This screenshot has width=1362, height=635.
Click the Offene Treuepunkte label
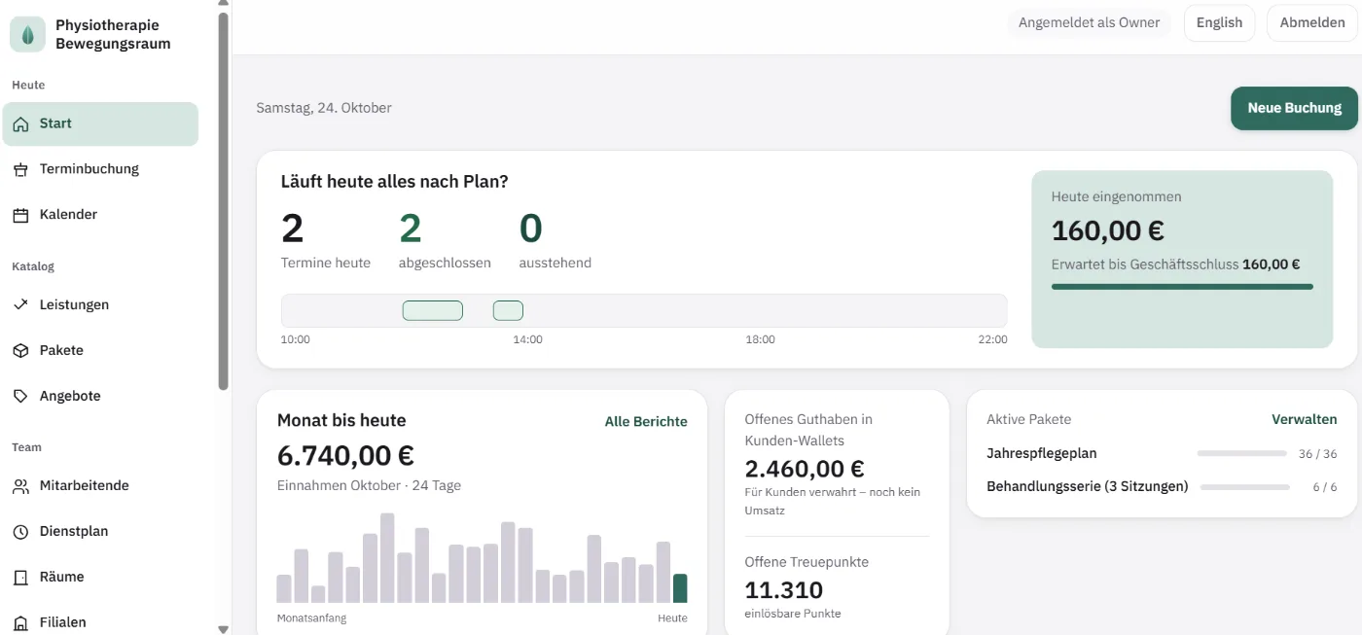[x=806, y=562]
